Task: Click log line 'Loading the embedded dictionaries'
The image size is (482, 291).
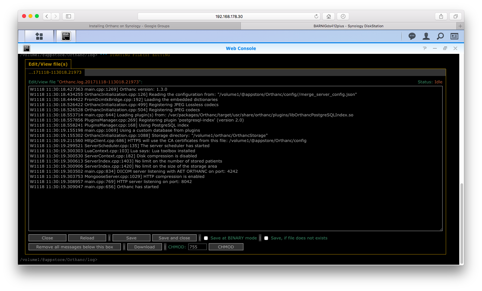Action: [x=124, y=100]
